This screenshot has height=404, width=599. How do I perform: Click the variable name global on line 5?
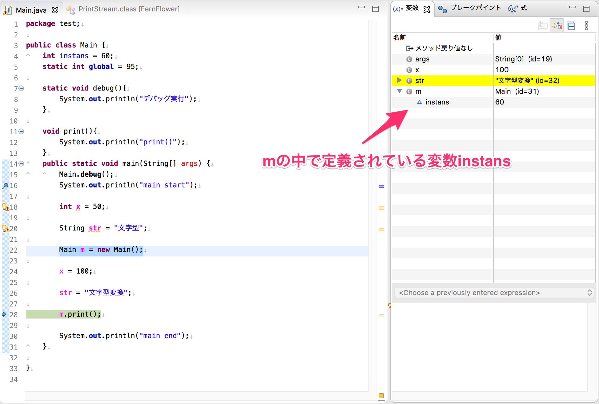[x=101, y=67]
